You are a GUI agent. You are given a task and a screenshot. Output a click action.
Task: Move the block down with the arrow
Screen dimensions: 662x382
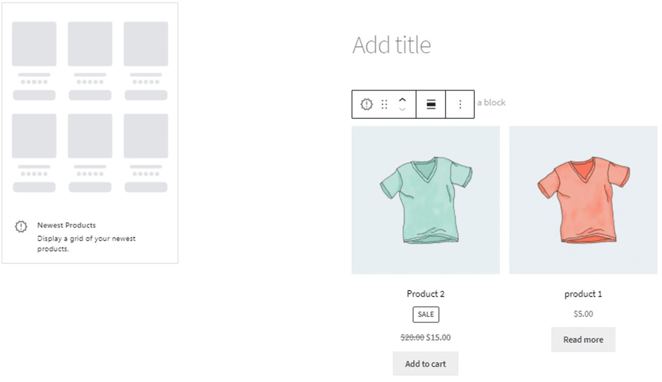click(x=402, y=109)
